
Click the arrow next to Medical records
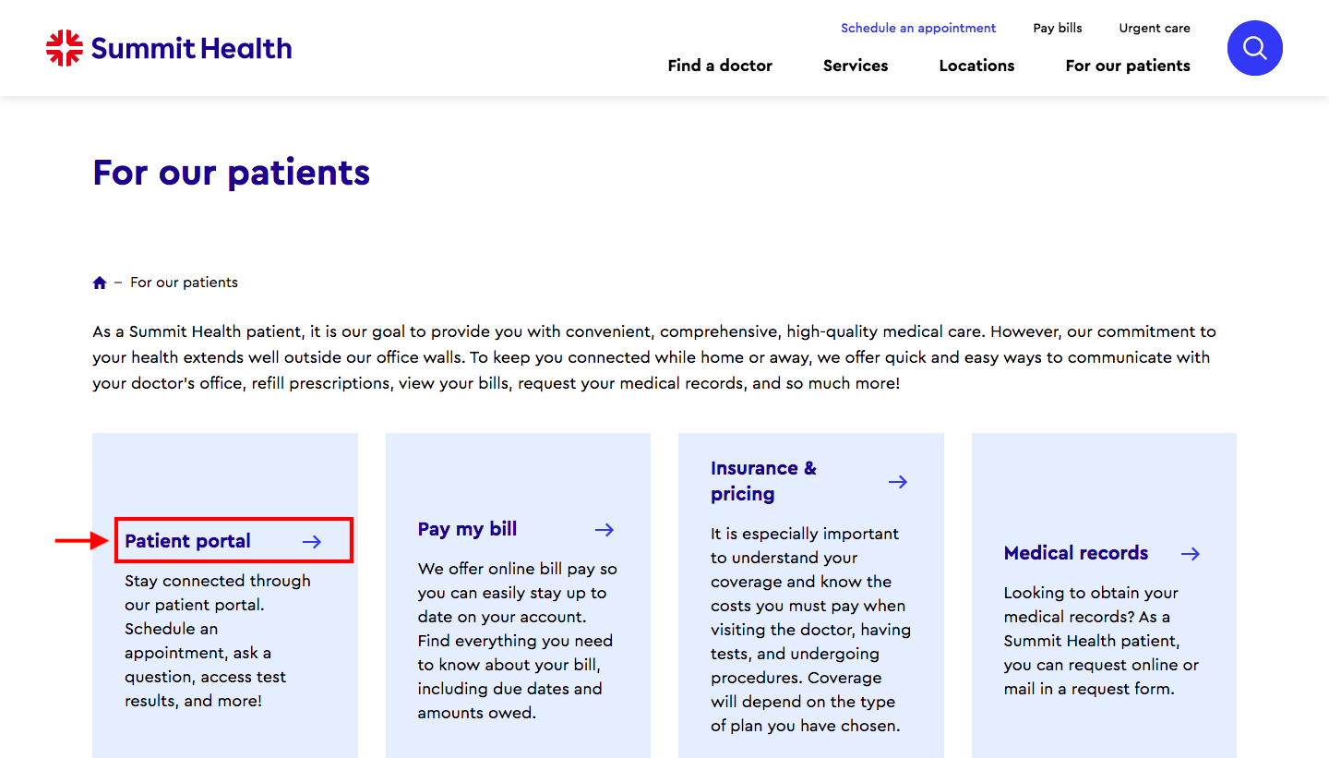pos(1191,554)
